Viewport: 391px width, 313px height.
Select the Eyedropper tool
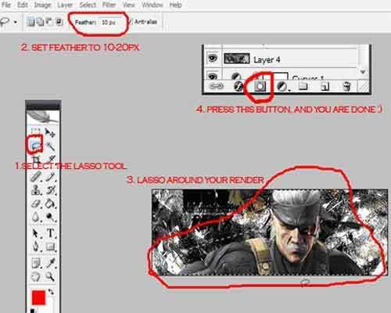click(x=51, y=263)
